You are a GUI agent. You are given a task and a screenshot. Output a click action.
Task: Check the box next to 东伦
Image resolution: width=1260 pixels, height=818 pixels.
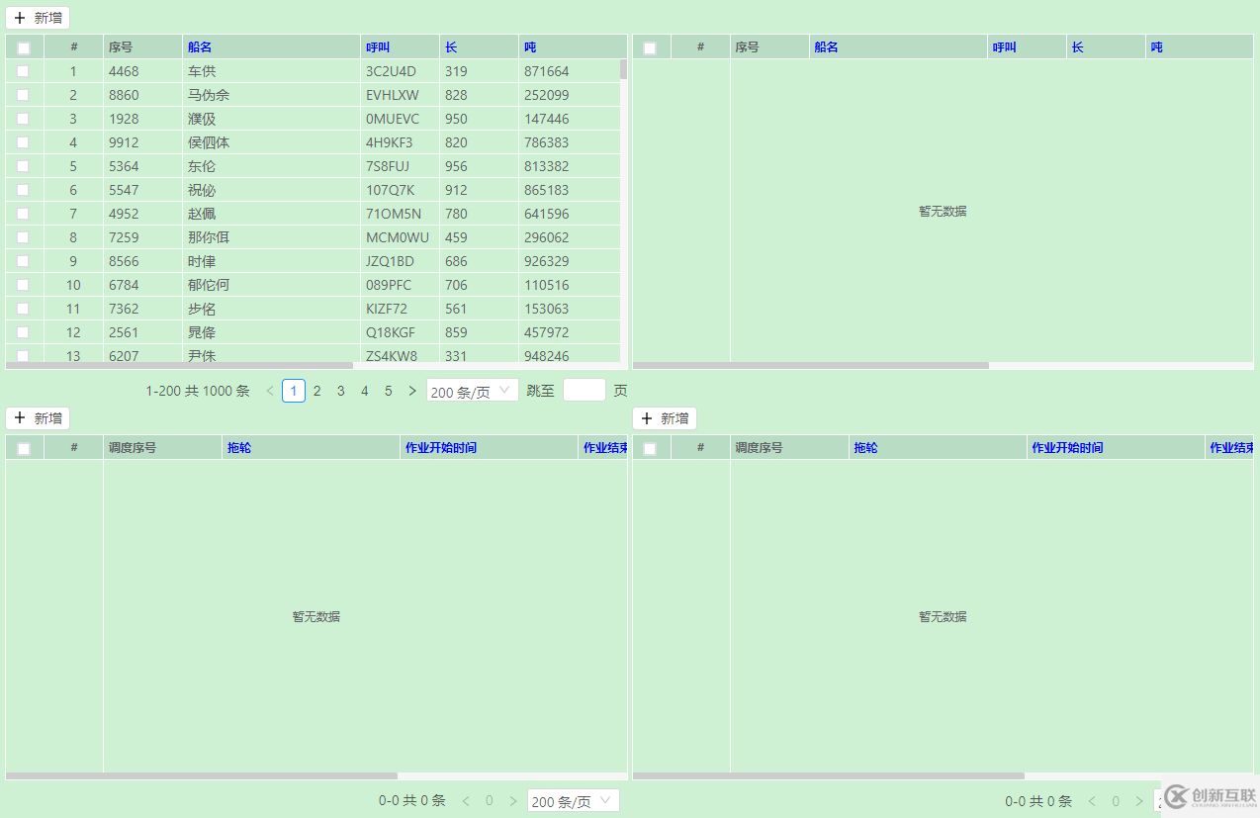tap(23, 166)
